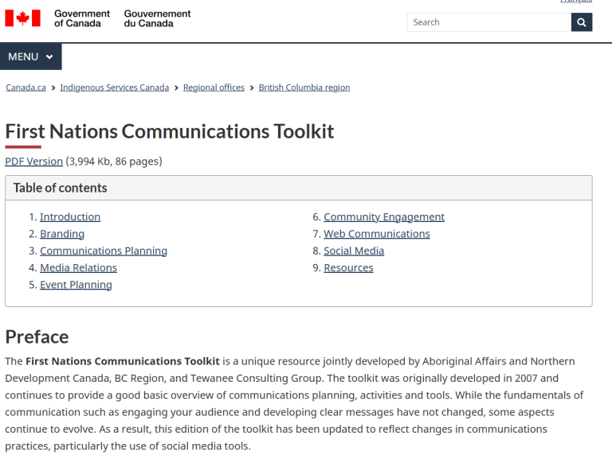Image resolution: width=612 pixels, height=463 pixels.
Task: Open the Community Engagement section link
Action: 384,216
